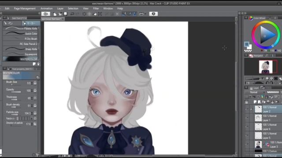Toggle the snap to grid icon

[135, 14]
